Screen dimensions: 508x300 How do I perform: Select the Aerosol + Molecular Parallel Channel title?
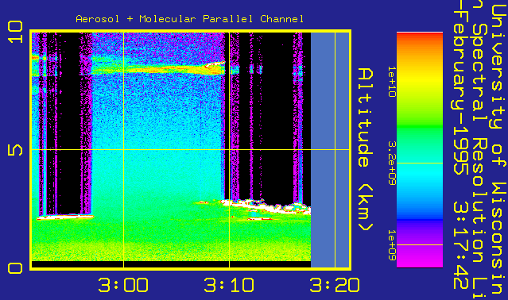(x=190, y=19)
